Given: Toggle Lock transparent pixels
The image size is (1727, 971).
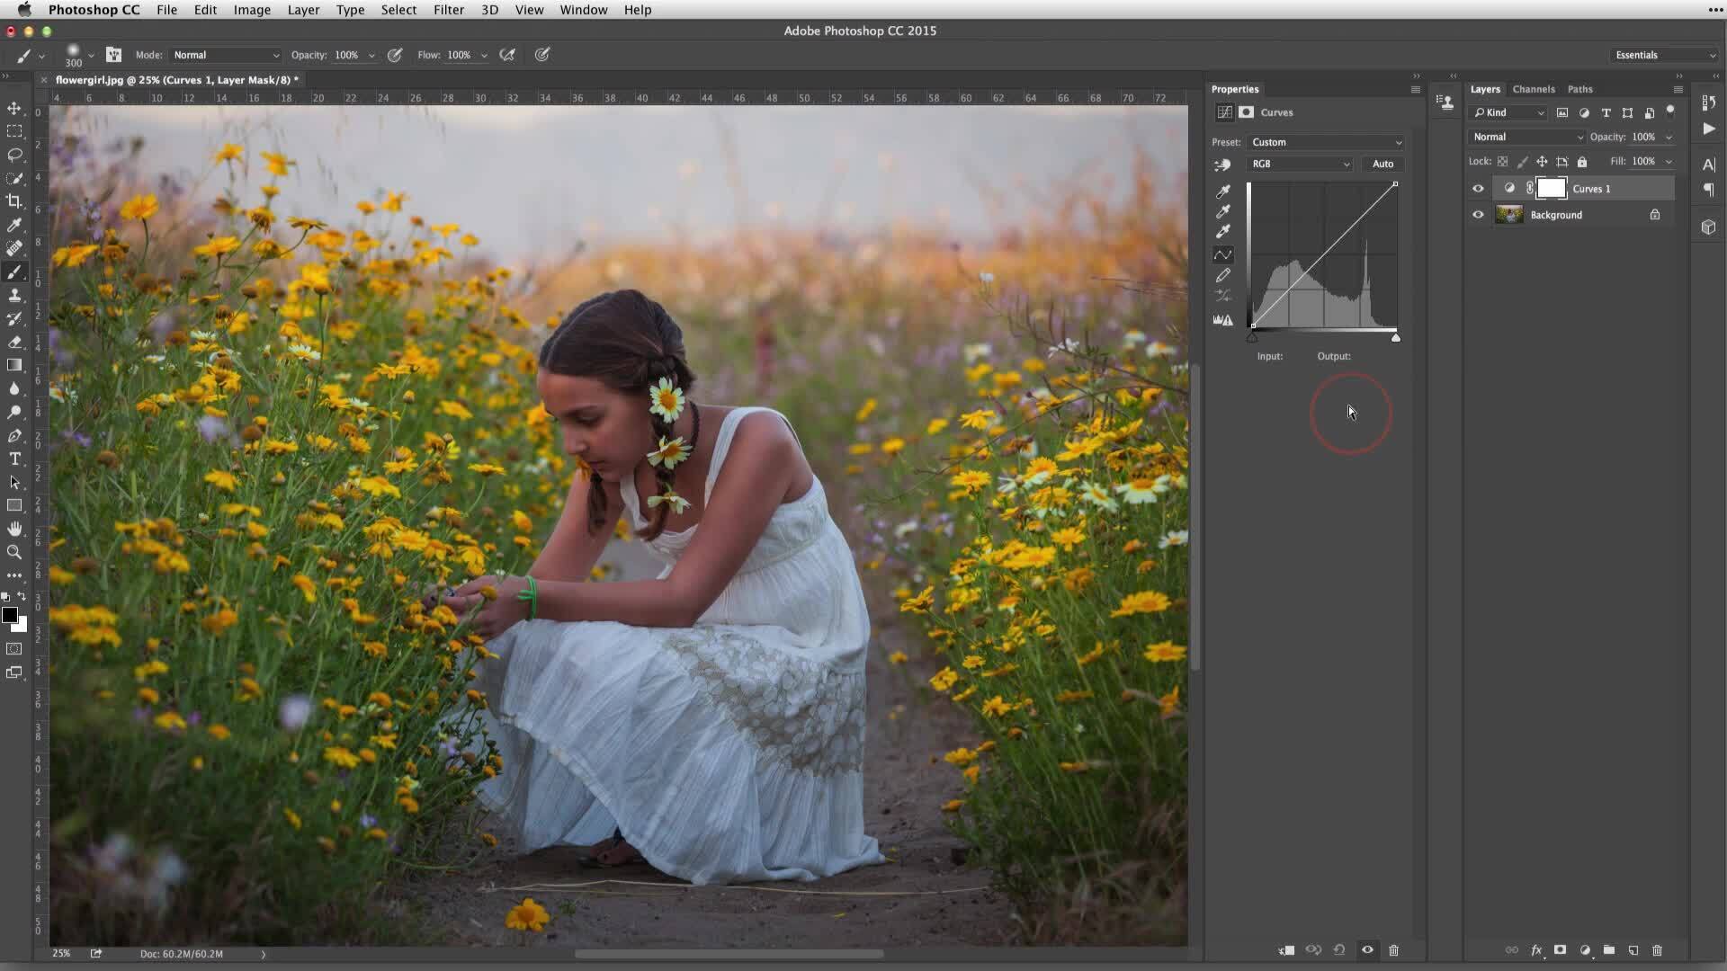Looking at the screenshot, I should (x=1502, y=162).
